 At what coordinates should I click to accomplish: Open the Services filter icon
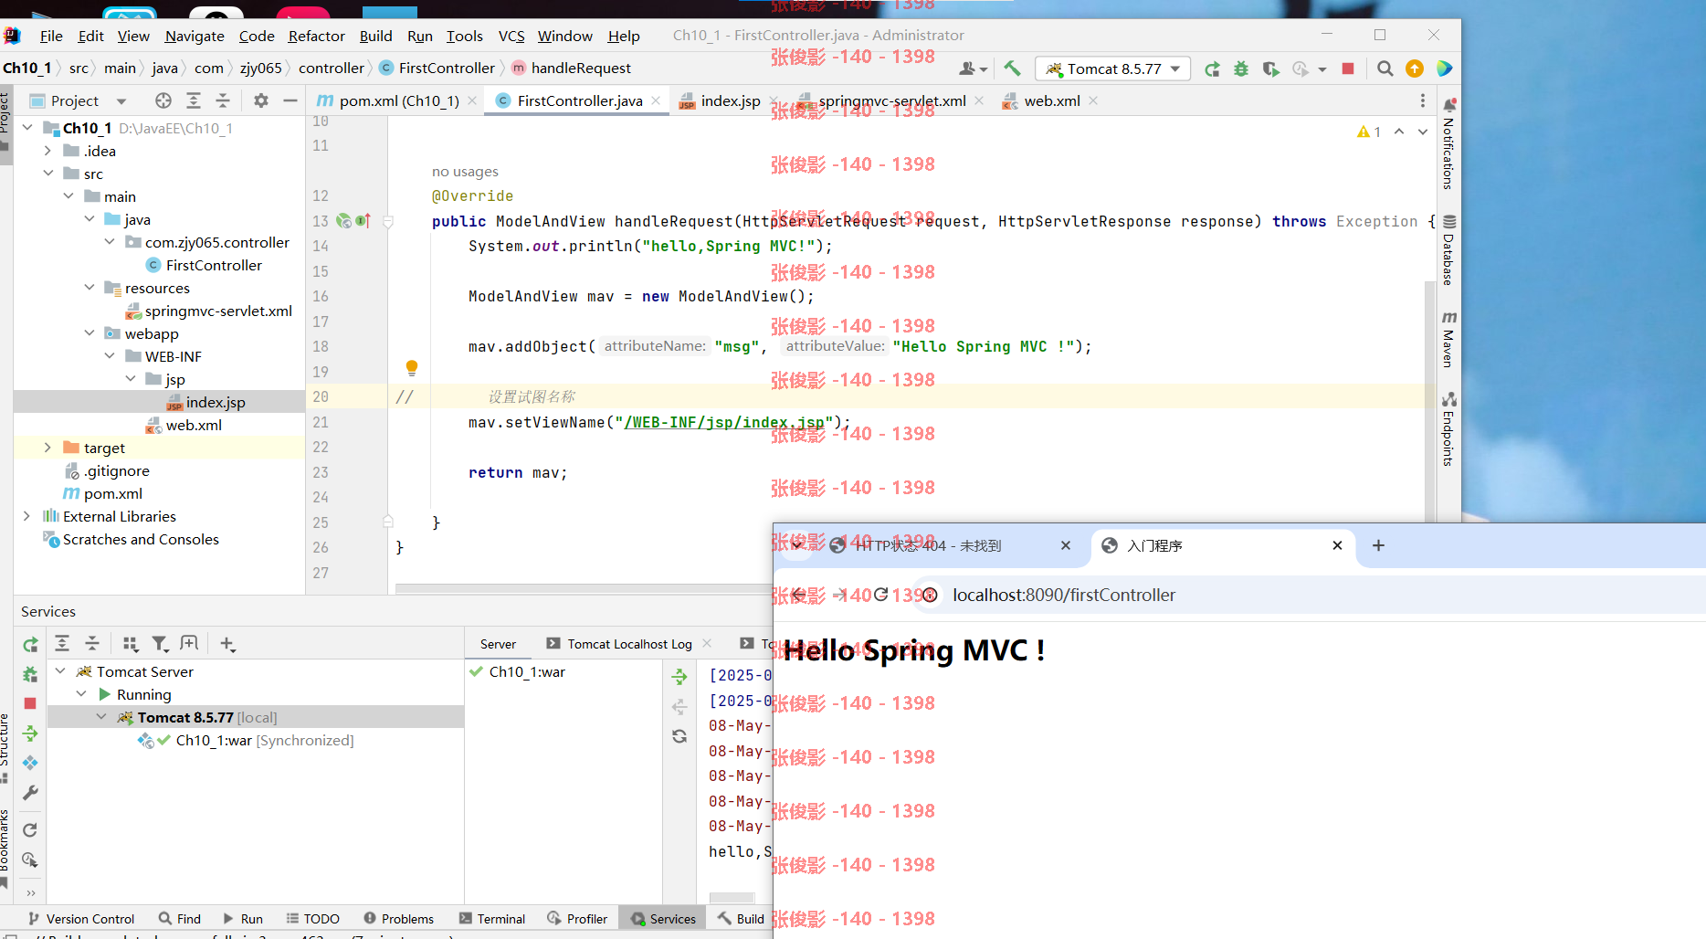(x=160, y=644)
